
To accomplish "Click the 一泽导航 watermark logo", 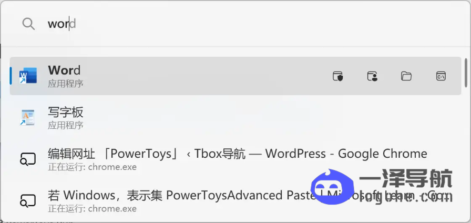I will coord(382,186).
